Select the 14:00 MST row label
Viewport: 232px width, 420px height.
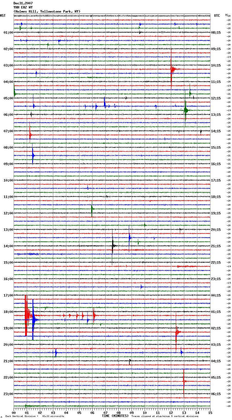click(x=8, y=246)
